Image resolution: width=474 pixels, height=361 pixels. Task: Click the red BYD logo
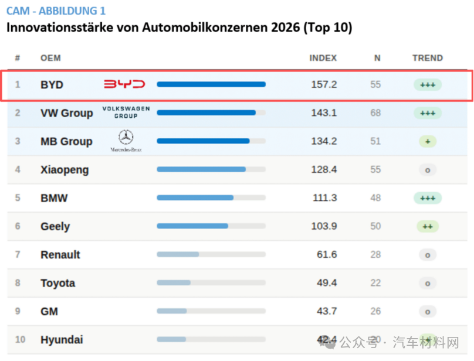(x=124, y=84)
